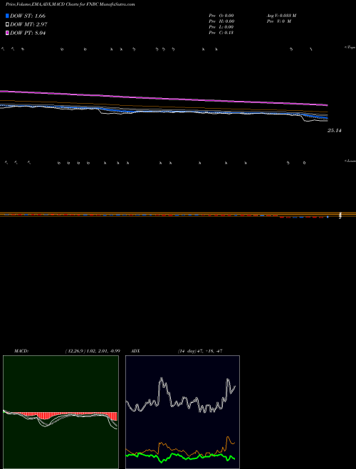The image size is (356, 469).
Task: Click the magenta DOW PT legend swatch
Action: click(7, 33)
